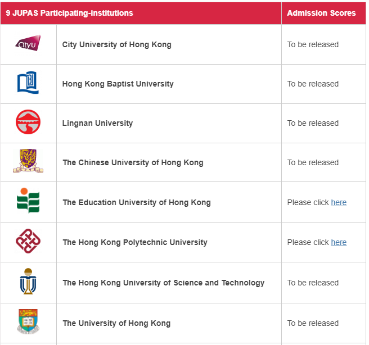Click the University of Hong Kong shield crest

pyautogui.click(x=28, y=321)
